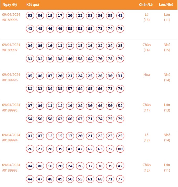
Task: Click "Nhỏ (15)" result for draw #0189997
Action: 167,47
